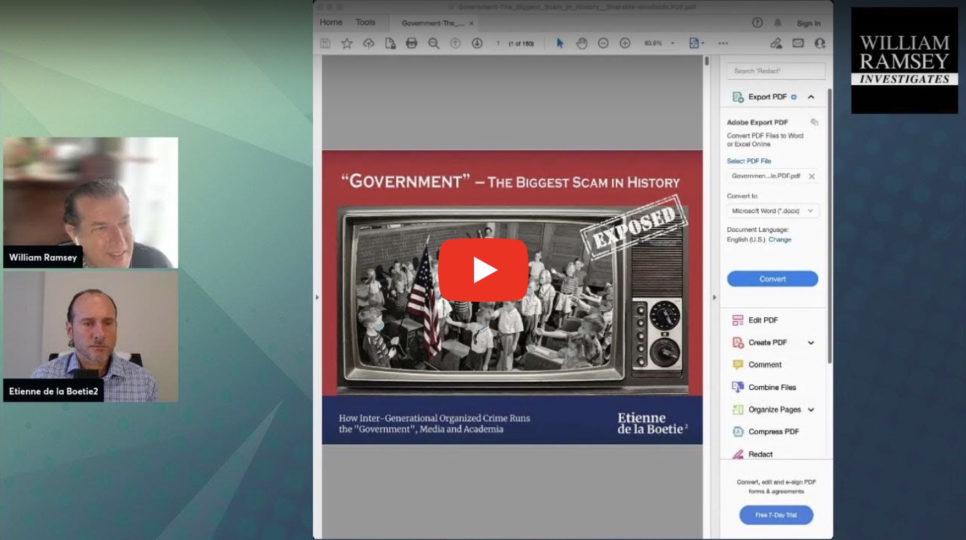
Task: Open the Convert to format dropdown
Action: click(772, 211)
